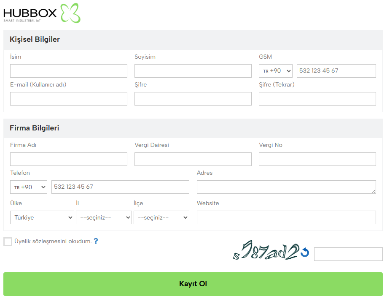Focus the Vergi Dairesi input
The image size is (387, 301).
193,159
